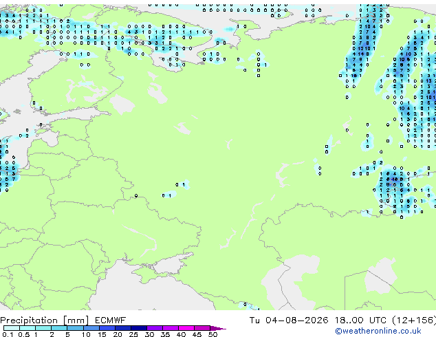Screen dimensions: 436x337
Task: Click the 5–10 mm light blue swatch
Action: [x=75, y=328]
